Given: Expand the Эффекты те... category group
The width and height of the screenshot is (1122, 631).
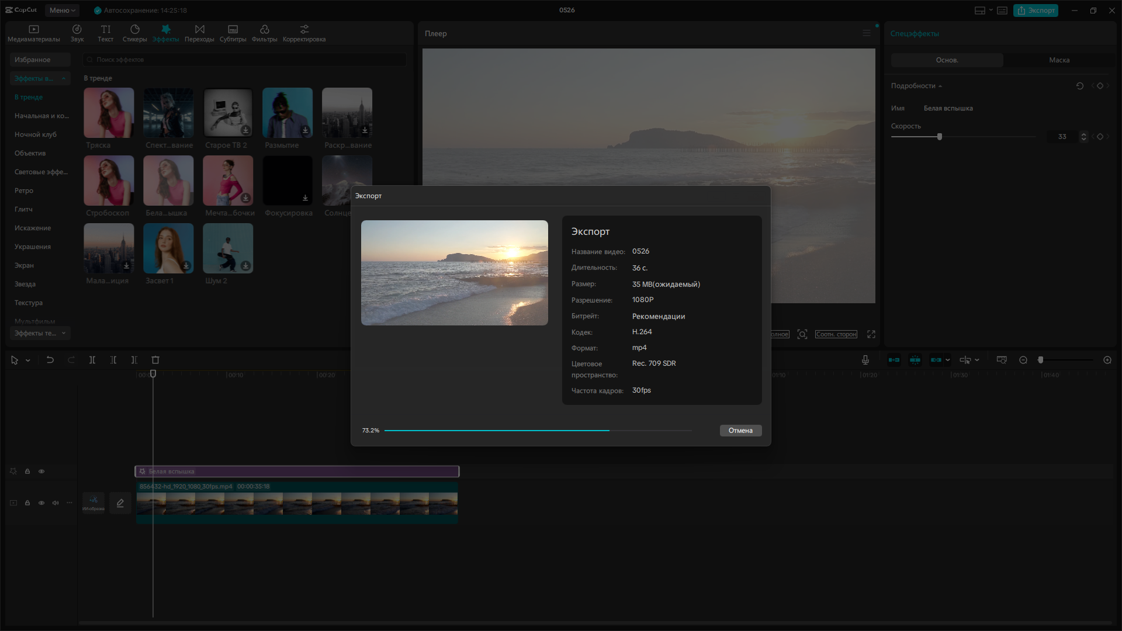Looking at the screenshot, I should click(x=64, y=333).
